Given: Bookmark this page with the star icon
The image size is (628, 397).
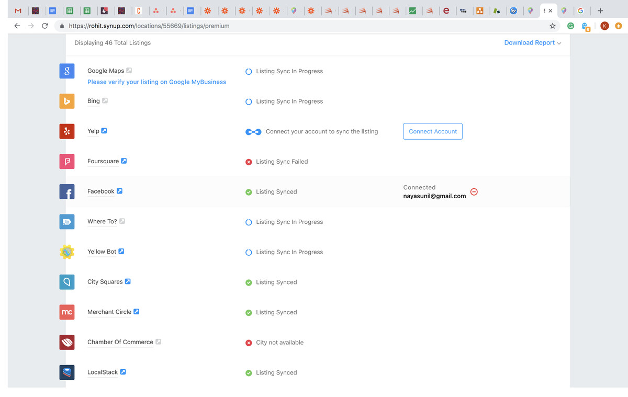Looking at the screenshot, I should 552,26.
